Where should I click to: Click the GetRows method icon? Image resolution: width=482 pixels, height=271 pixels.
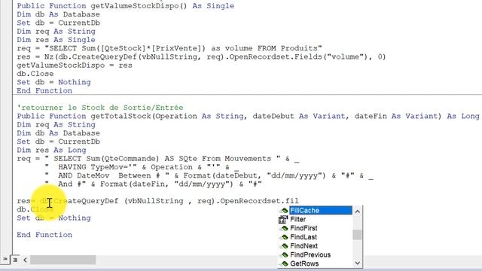(284, 263)
